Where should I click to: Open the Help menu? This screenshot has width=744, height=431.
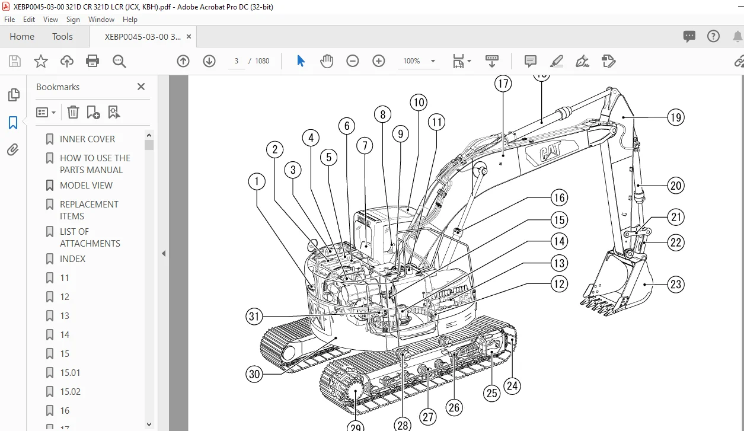pyautogui.click(x=130, y=20)
